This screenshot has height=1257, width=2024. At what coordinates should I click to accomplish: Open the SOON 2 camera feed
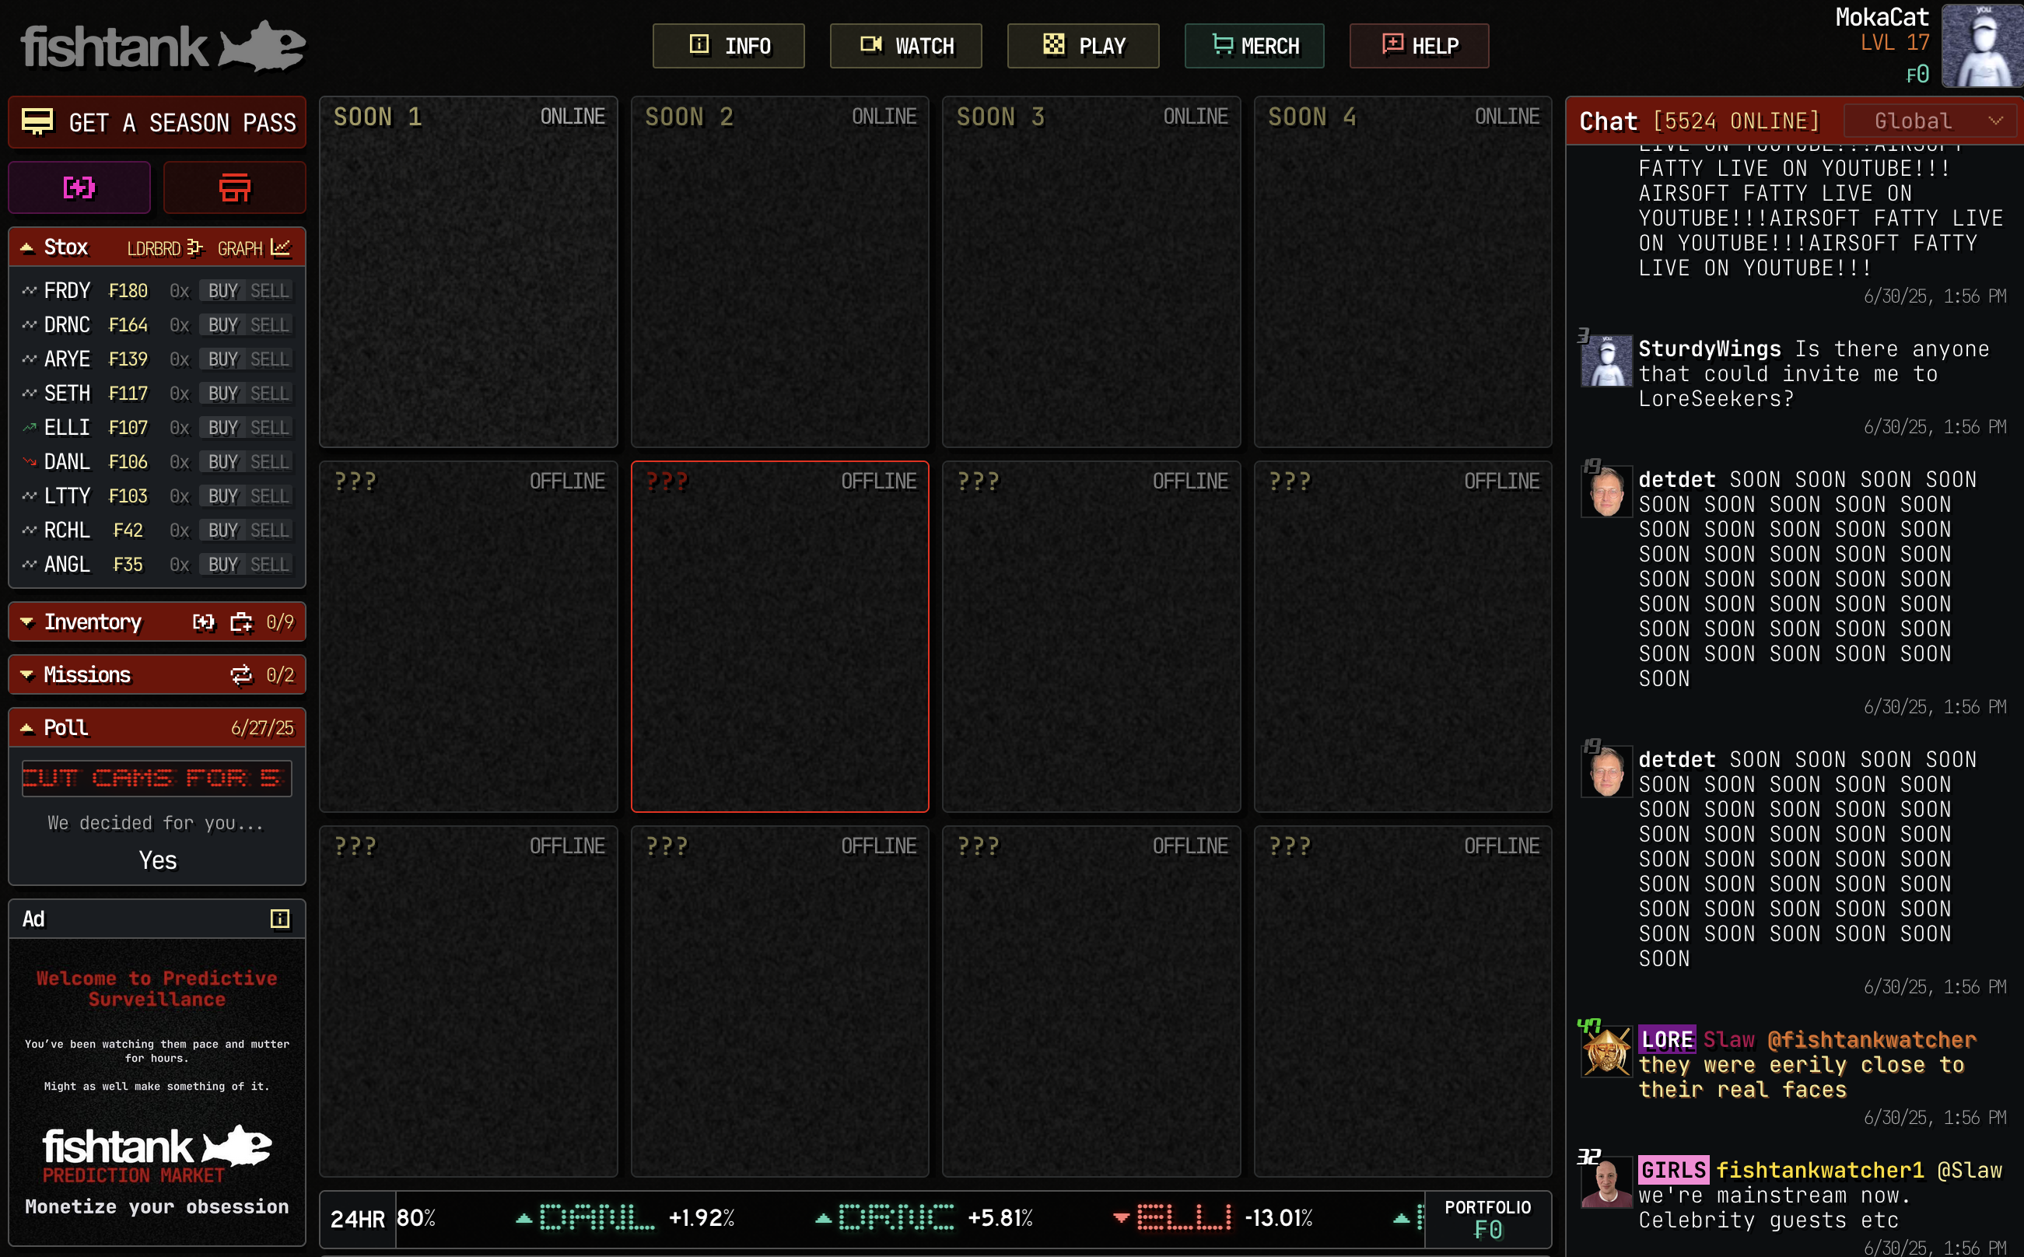click(x=779, y=271)
